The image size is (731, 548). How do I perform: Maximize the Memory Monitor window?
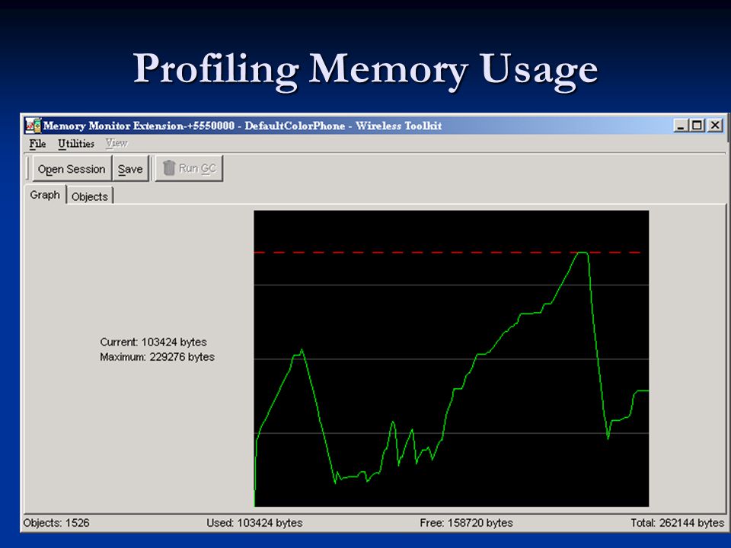click(x=697, y=126)
